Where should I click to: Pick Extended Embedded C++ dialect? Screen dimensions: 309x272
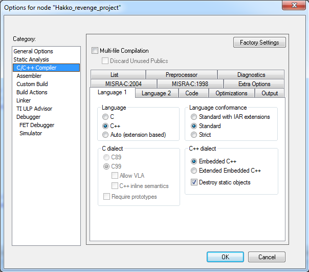click(x=194, y=171)
